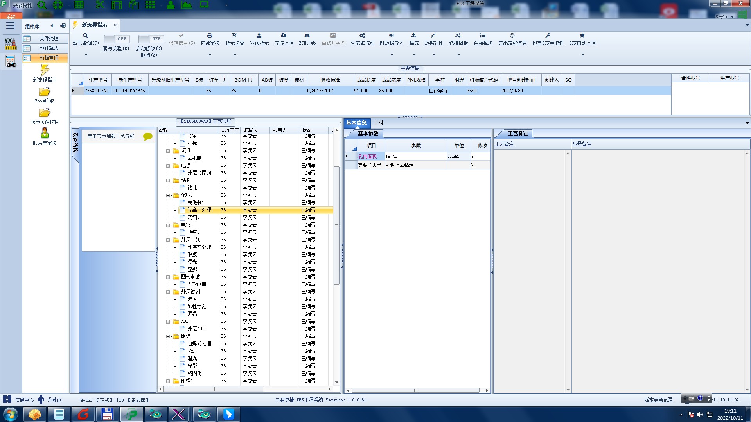Collapse the 阻焊 tree folder
This screenshot has width=751, height=422.
coord(168,336)
